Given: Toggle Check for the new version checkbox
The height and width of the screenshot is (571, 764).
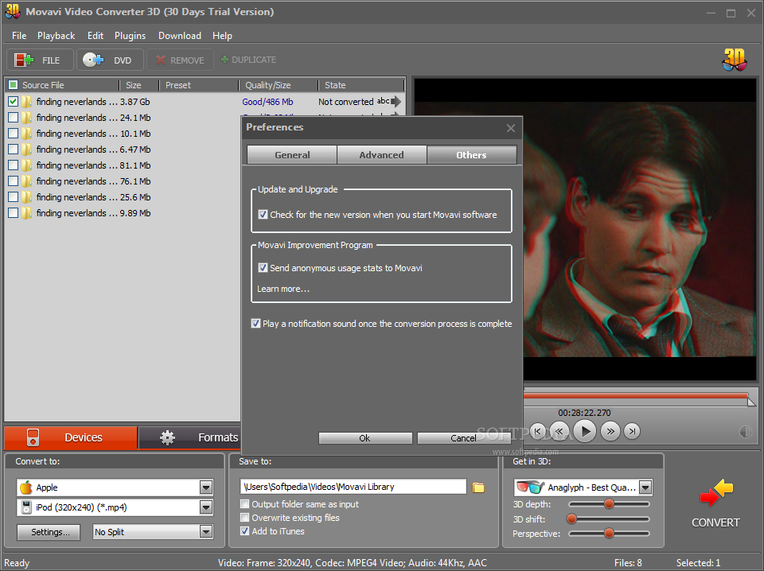Looking at the screenshot, I should coord(263,214).
